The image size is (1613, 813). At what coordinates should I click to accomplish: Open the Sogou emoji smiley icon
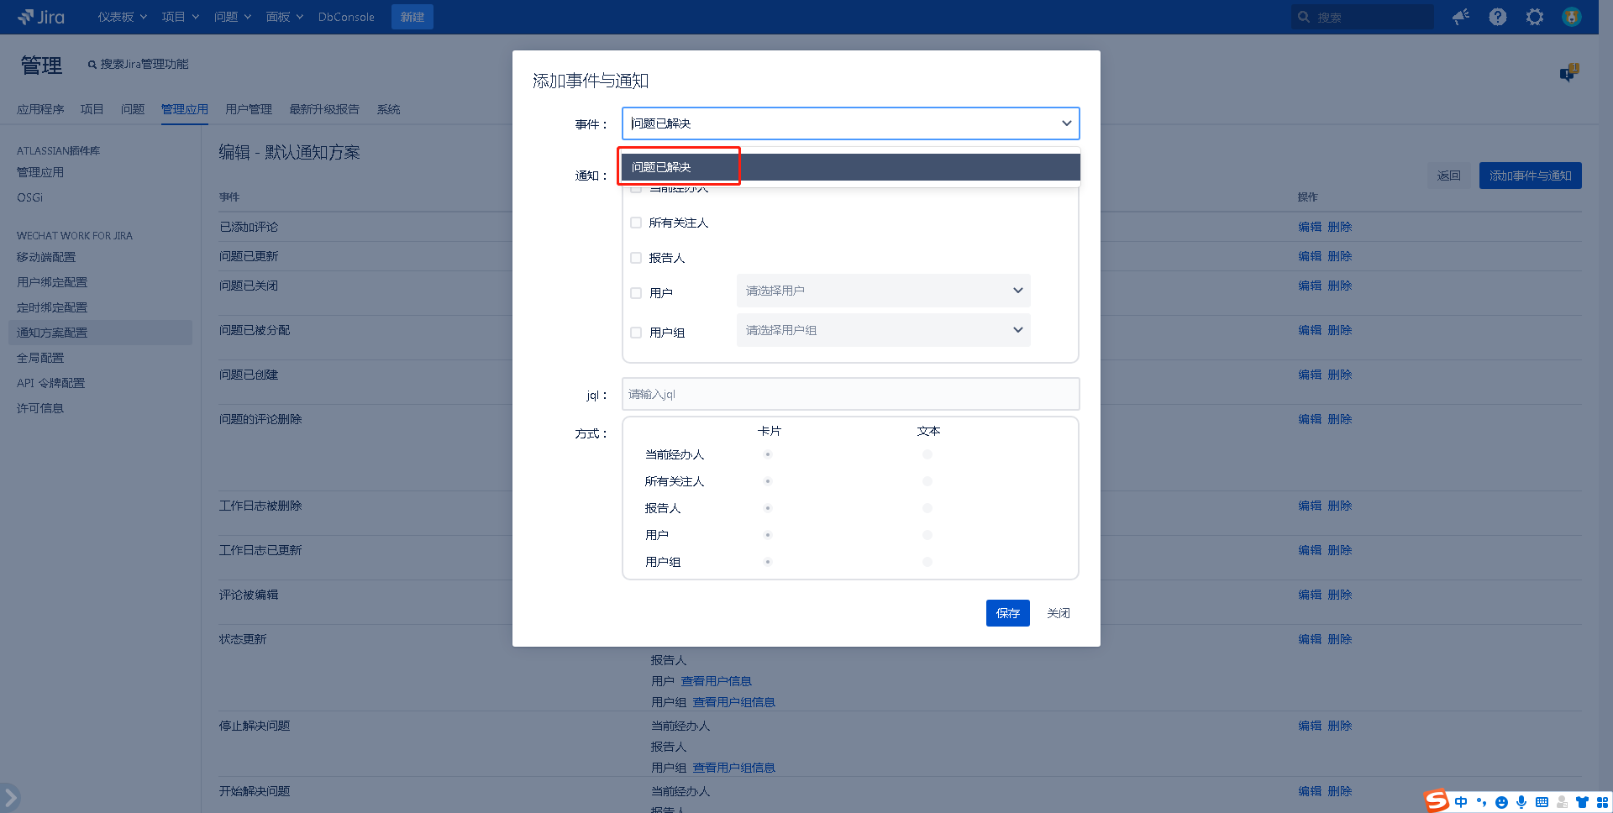click(1501, 802)
